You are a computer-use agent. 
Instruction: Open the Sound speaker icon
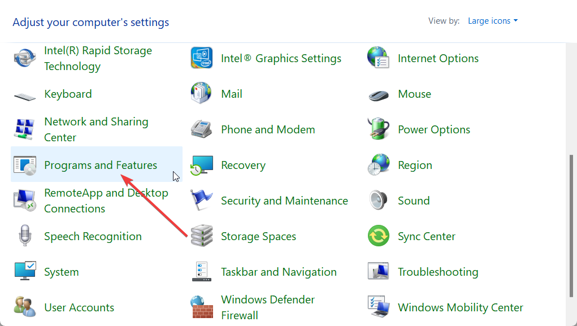pos(378,201)
